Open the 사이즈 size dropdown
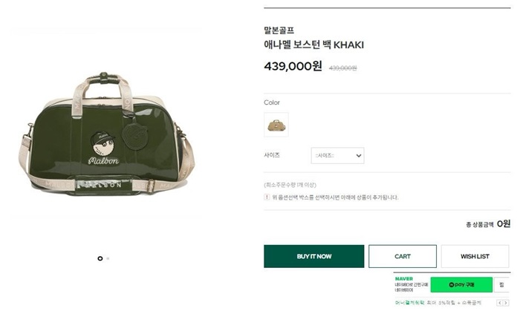 (337, 155)
